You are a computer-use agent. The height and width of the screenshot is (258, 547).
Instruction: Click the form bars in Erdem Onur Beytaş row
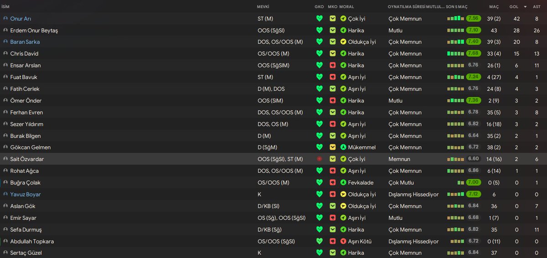click(x=455, y=31)
